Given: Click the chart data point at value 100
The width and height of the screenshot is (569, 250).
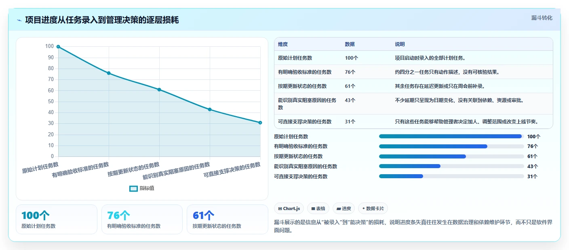Looking at the screenshot, I should [58, 47].
